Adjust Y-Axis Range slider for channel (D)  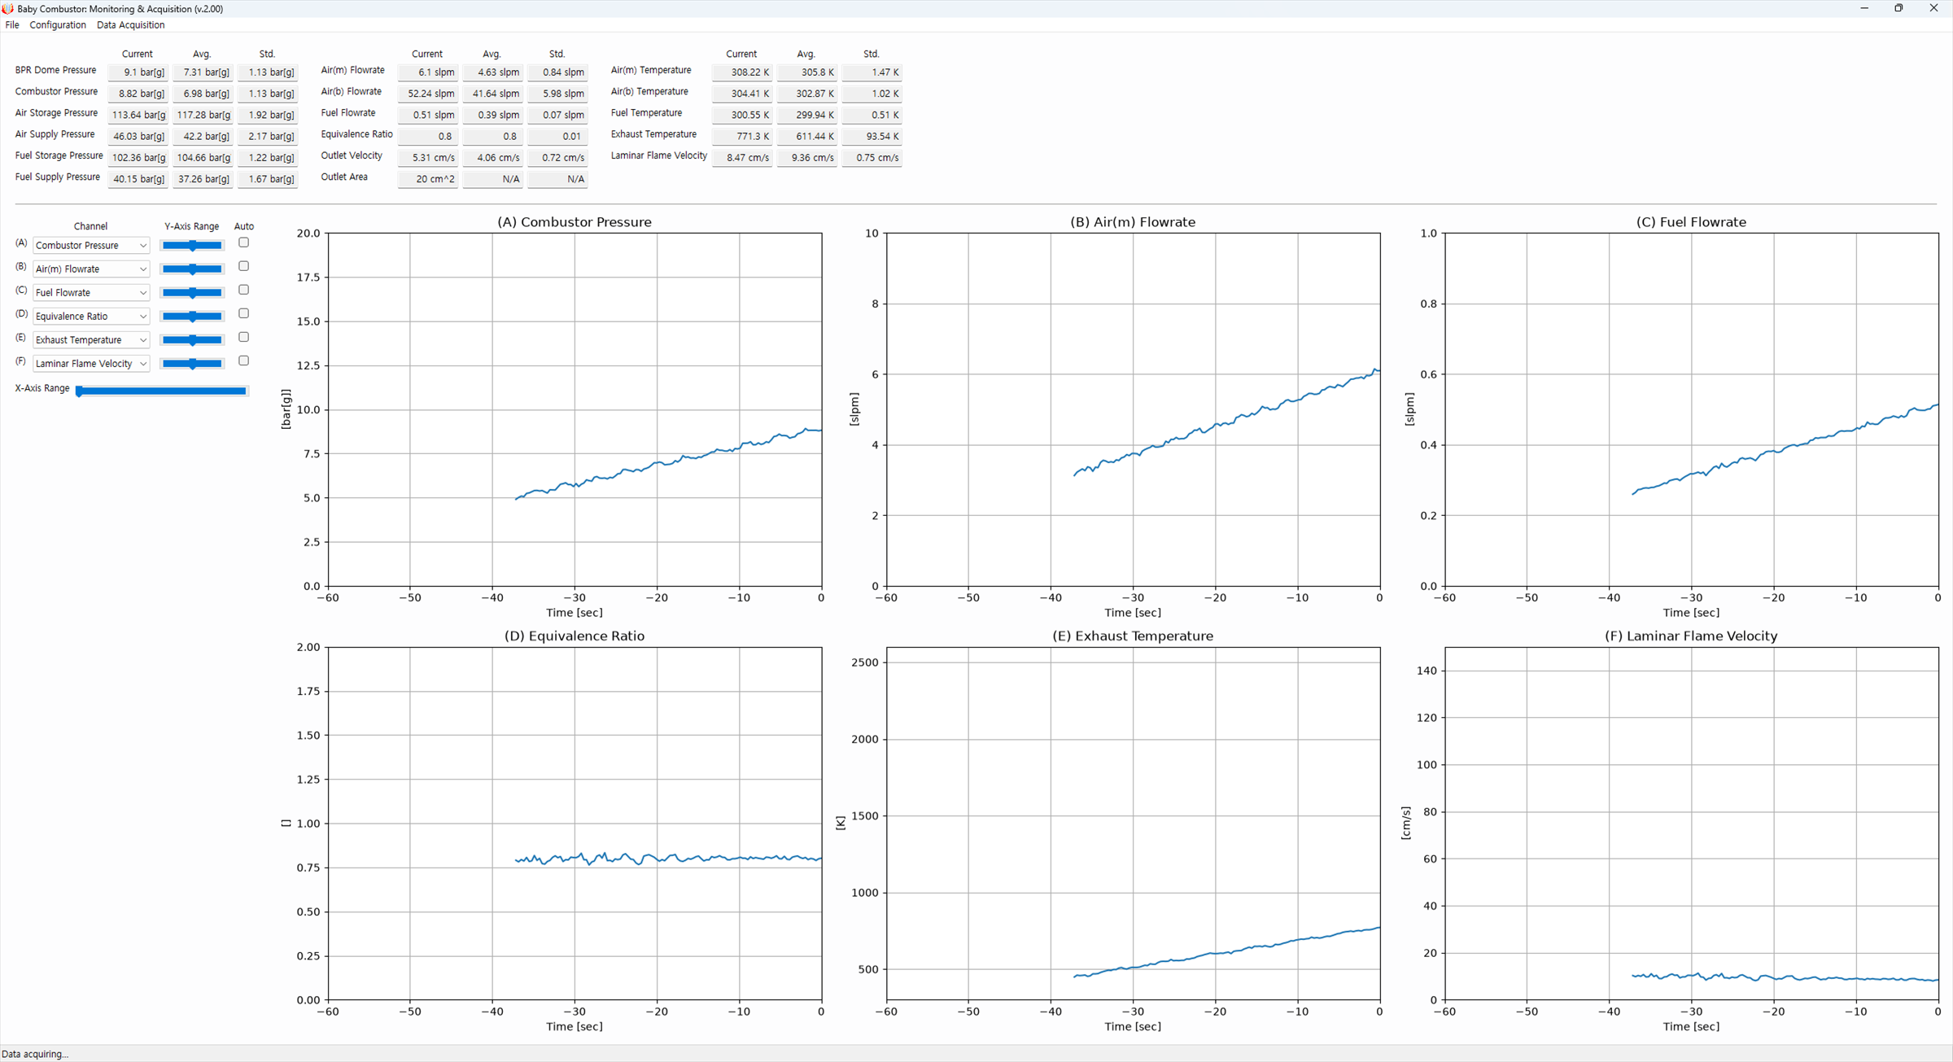pos(192,316)
